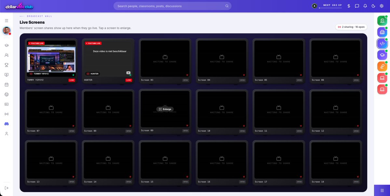
Task: Click the HUNTER name label below screen
Action: point(88,80)
